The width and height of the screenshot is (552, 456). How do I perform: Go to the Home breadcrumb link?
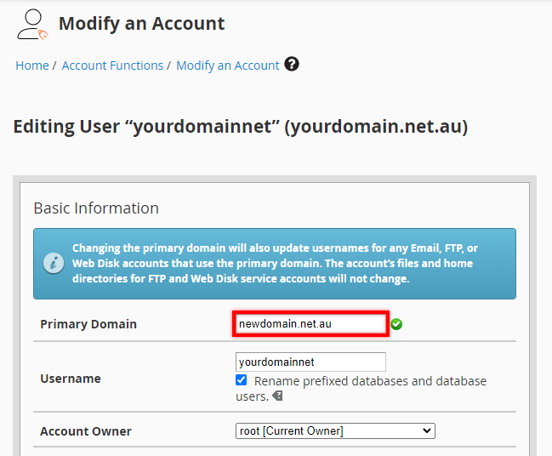[x=31, y=66]
